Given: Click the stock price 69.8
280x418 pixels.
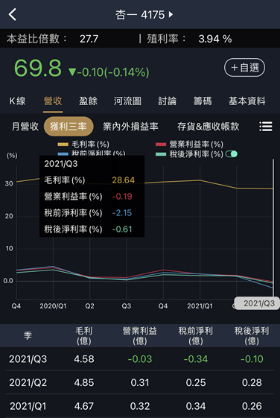Looking at the screenshot, I should tap(38, 69).
